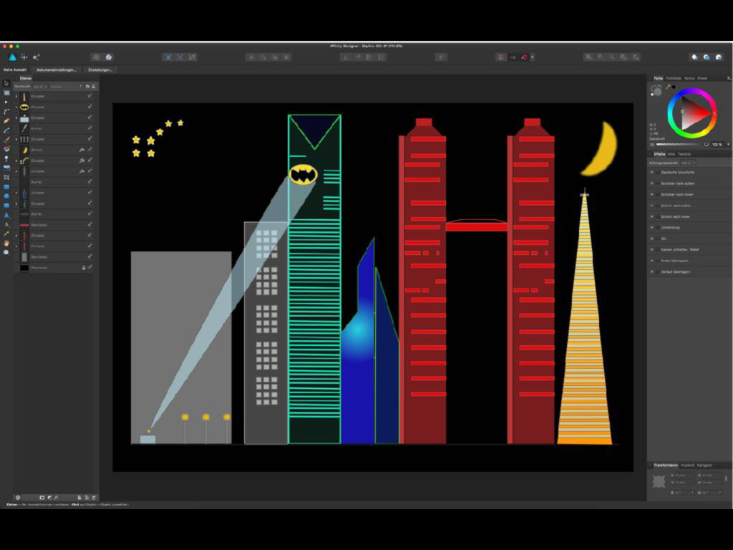Select the Artistic Text tool

[6, 224]
